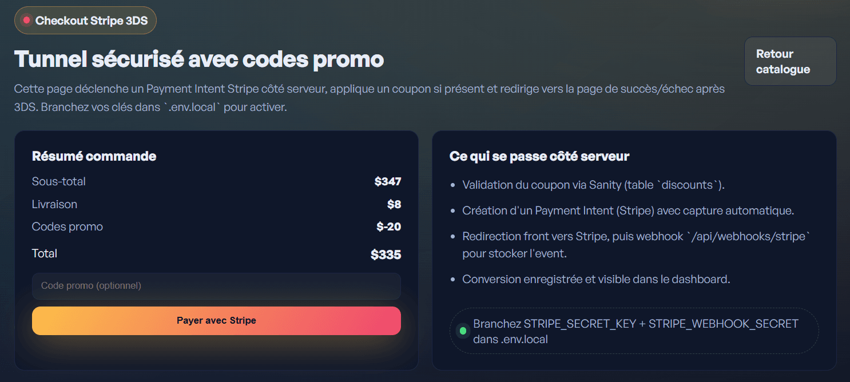Click the Création d'un Payment Intent bullet
850x382 pixels.
627,210
